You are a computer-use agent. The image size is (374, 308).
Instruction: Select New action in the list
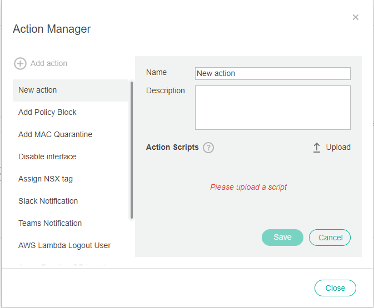coord(37,90)
